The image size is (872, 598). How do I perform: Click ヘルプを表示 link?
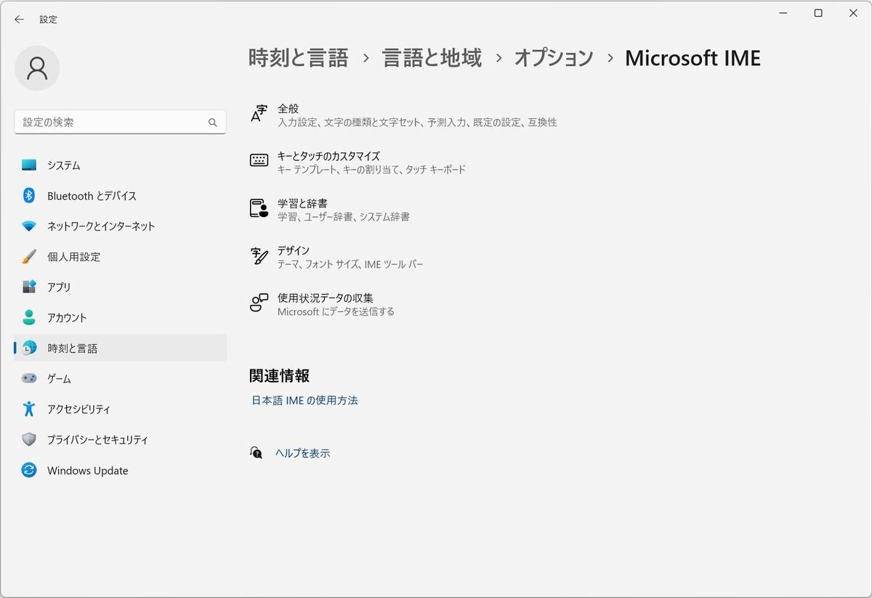(302, 454)
